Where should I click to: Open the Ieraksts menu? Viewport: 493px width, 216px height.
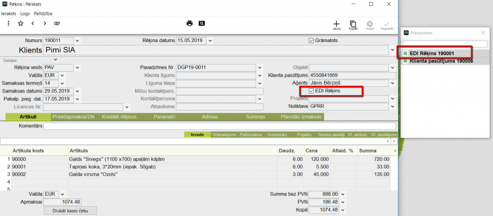pyautogui.click(x=9, y=14)
